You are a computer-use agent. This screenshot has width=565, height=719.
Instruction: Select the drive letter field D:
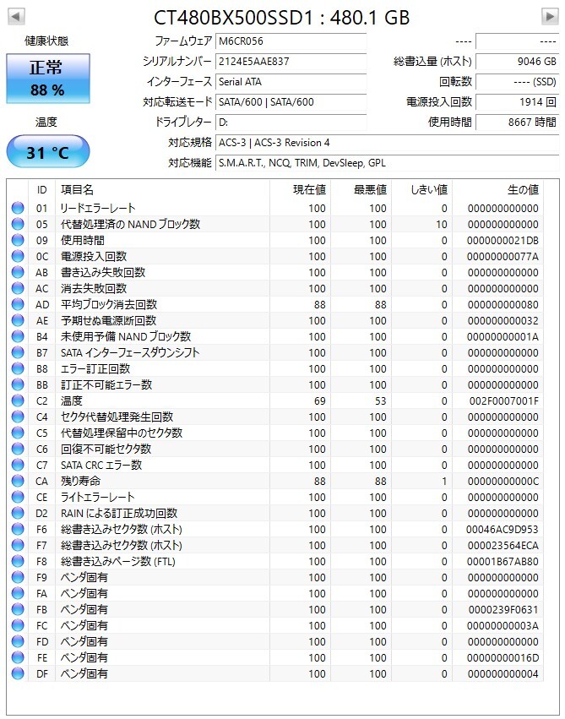coord(291,122)
